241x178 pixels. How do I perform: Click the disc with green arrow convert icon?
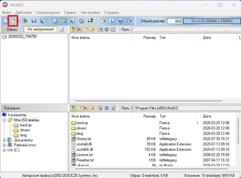73,21
